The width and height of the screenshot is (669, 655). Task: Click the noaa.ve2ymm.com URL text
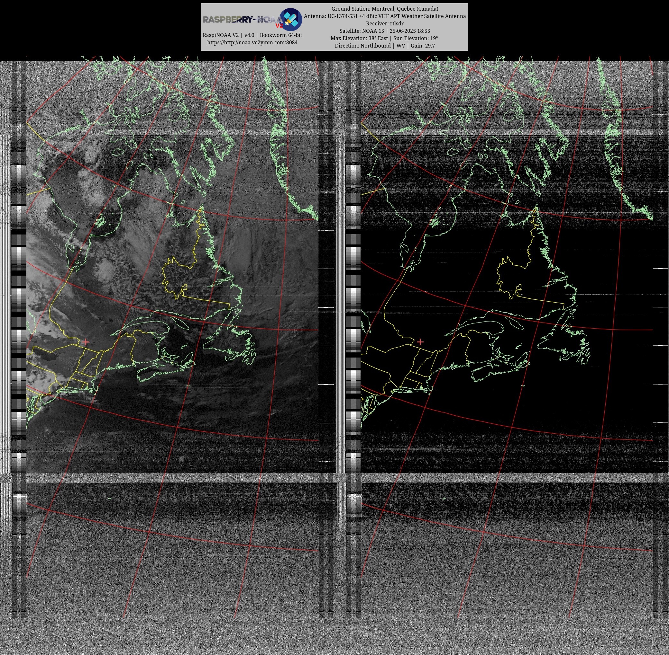(x=252, y=43)
